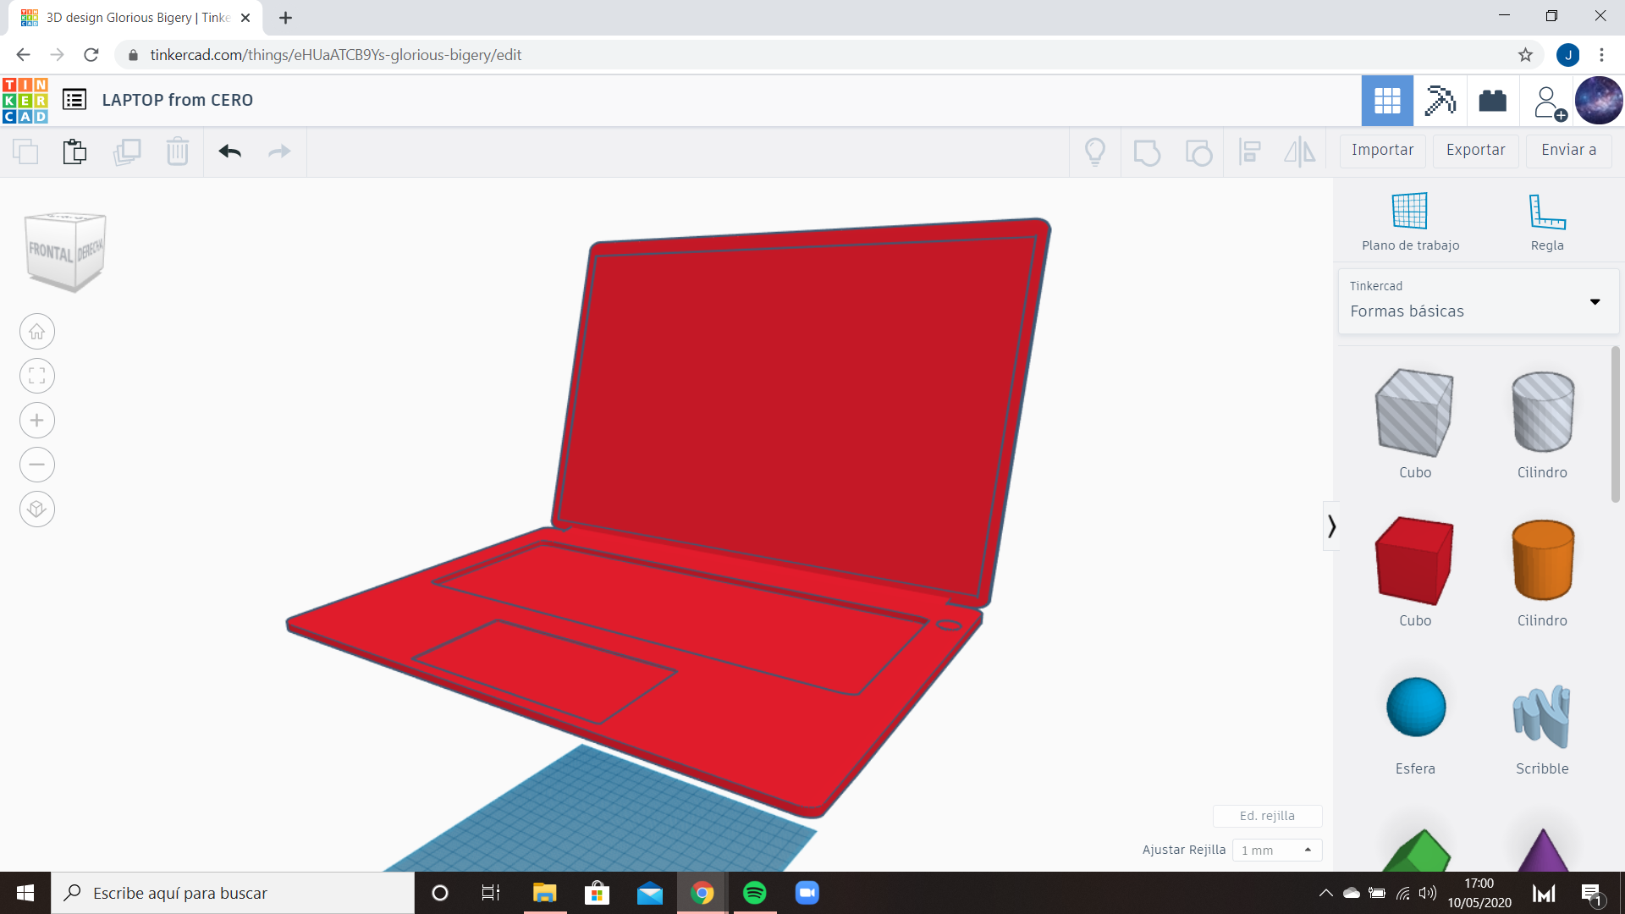The width and height of the screenshot is (1625, 914).
Task: Click the shapes panel scrollbar
Action: (x=1616, y=423)
